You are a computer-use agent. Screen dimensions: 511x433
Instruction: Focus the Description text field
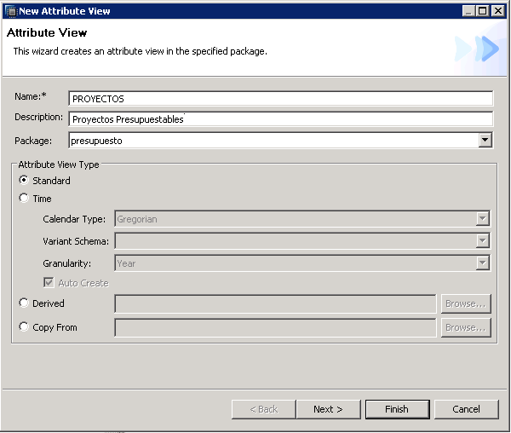pyautogui.click(x=280, y=119)
